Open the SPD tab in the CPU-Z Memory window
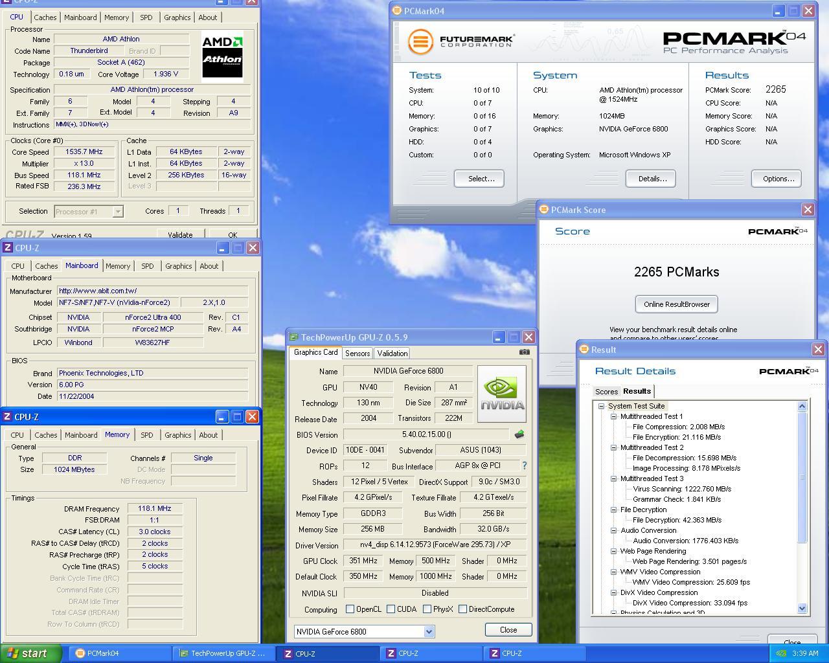Image resolution: width=829 pixels, height=663 pixels. point(147,435)
